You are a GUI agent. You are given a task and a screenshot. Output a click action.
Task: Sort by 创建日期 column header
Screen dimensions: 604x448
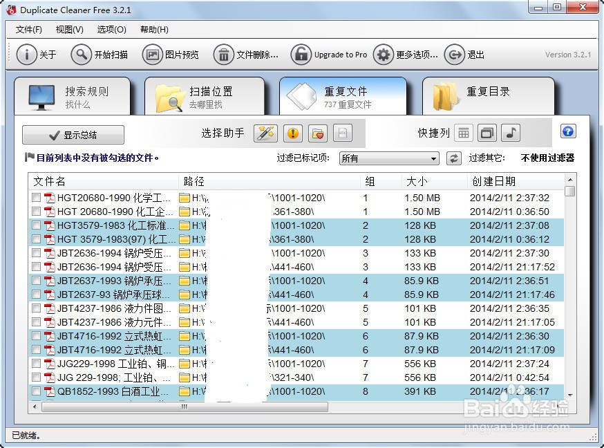(x=516, y=181)
